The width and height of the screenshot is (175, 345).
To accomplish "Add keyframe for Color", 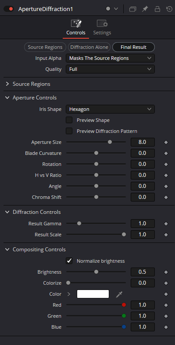I will (x=166, y=294).
